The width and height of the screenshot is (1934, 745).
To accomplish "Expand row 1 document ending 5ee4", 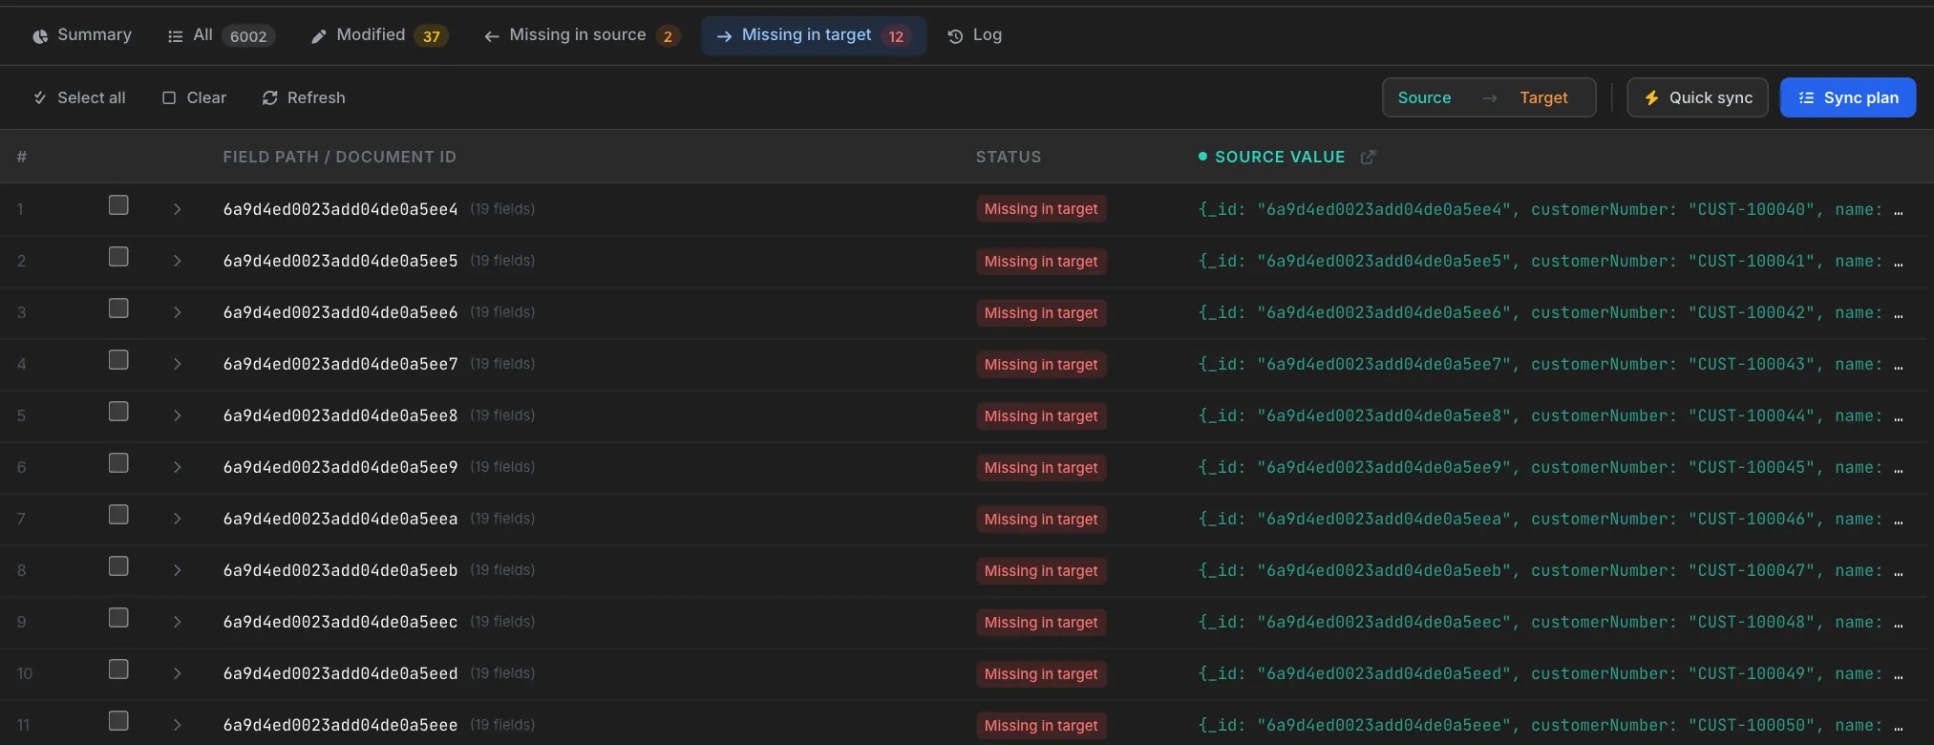I will pos(177,209).
